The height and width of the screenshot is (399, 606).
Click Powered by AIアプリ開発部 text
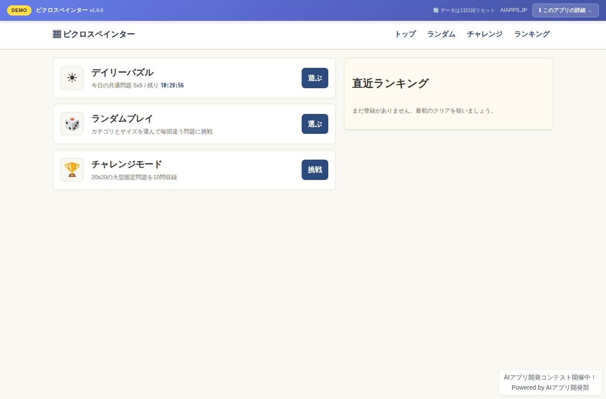pos(550,387)
